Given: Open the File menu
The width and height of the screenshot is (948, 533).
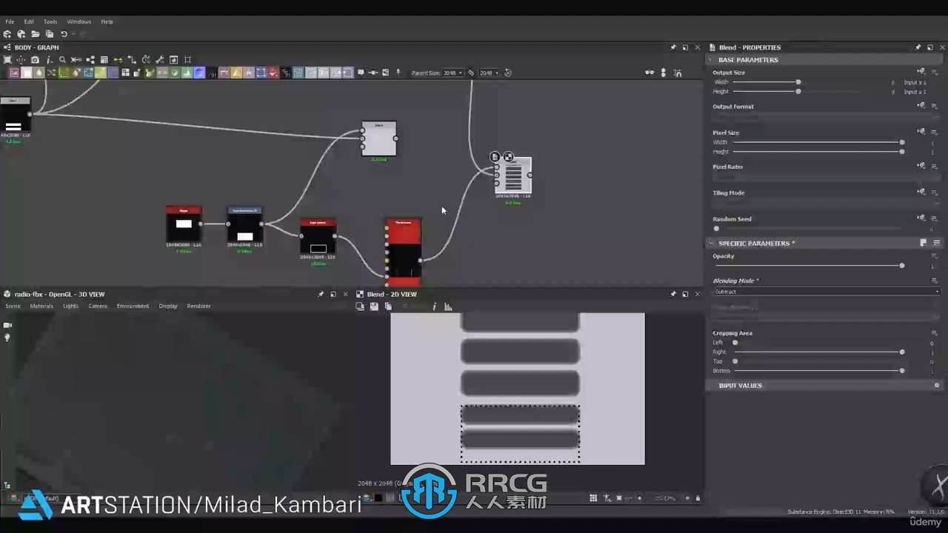Looking at the screenshot, I should coord(10,21).
